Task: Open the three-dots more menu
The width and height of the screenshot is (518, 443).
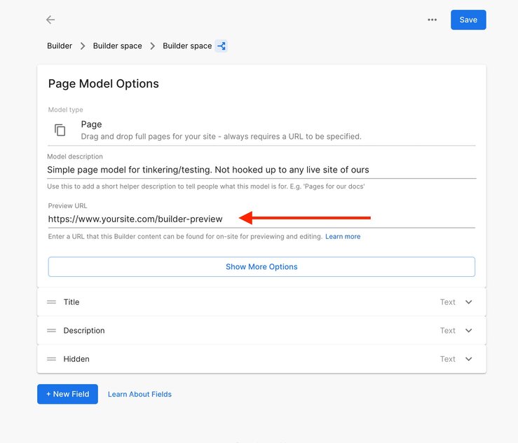Action: coord(432,20)
